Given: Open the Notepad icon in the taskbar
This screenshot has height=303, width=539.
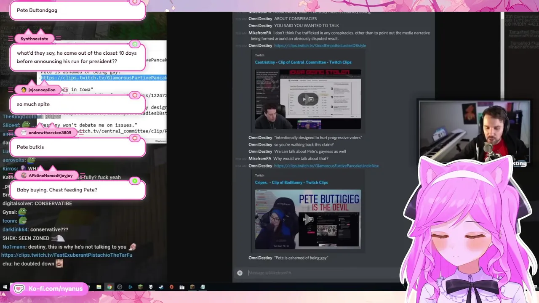Looking at the screenshot, I should click(x=203, y=287).
